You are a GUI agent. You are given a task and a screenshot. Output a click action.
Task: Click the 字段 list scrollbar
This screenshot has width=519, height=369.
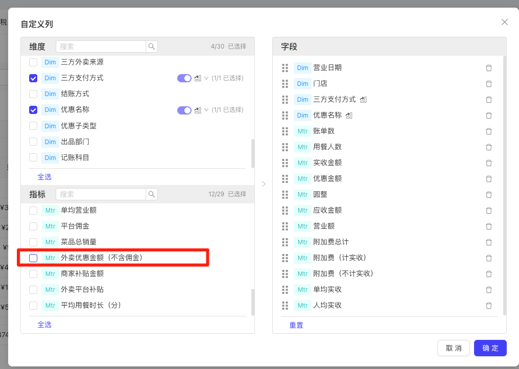pos(504,186)
